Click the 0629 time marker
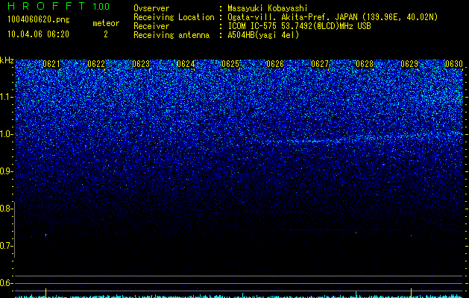Screen dimensions: 469x298 click(x=409, y=64)
